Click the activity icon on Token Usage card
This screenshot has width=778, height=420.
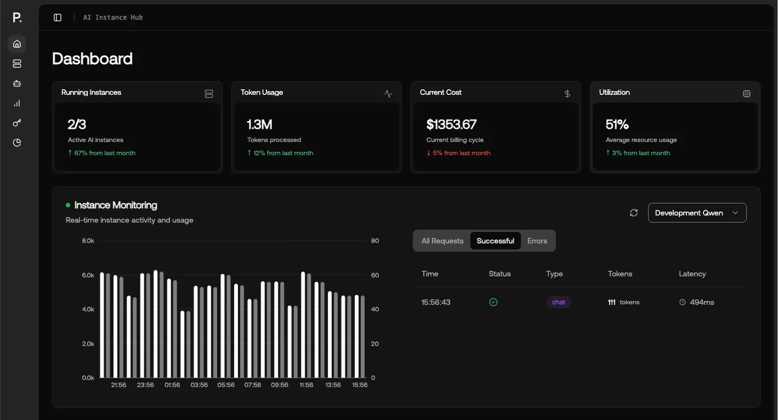(x=388, y=93)
